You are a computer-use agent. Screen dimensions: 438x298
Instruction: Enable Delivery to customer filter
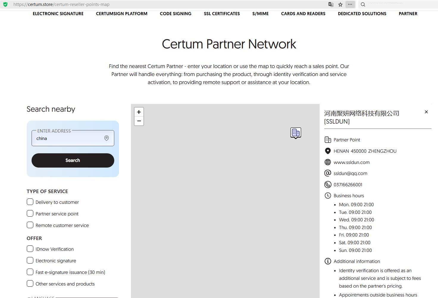[30, 202]
